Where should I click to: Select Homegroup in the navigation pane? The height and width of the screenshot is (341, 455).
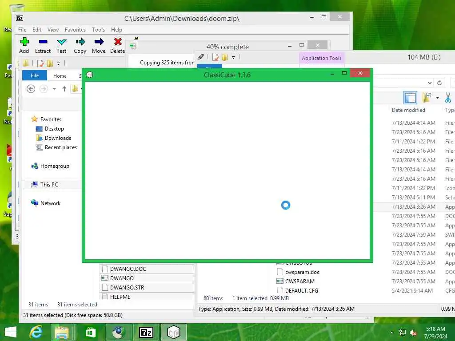coord(50,166)
